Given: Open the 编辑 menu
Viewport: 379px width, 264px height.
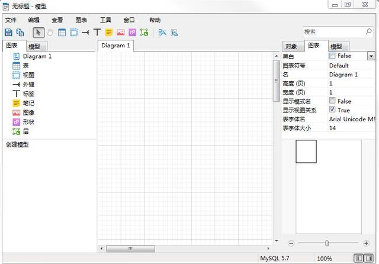Looking at the screenshot, I should 34,20.
